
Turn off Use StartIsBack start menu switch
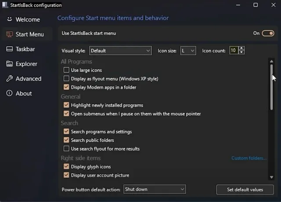click(x=268, y=33)
